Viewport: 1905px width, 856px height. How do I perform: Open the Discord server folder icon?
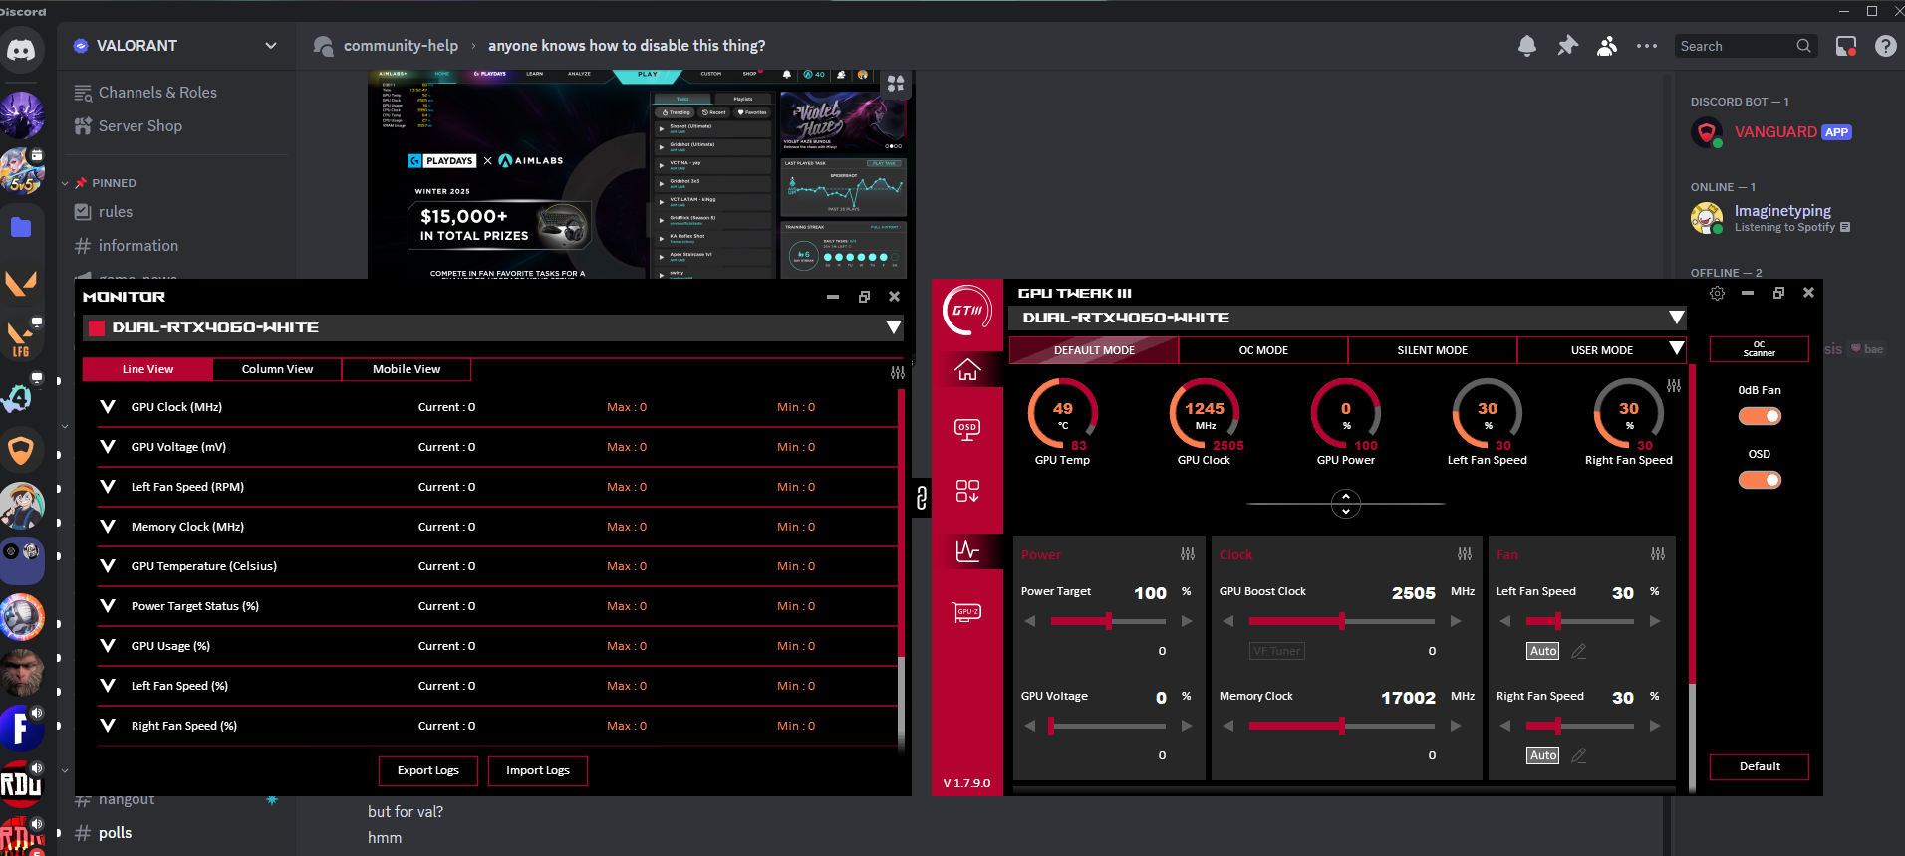tap(22, 227)
